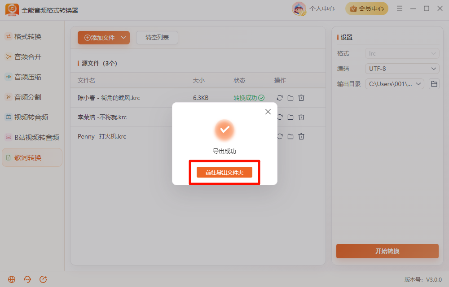449x287 pixels.
Task: Click the app logo in the title bar
Action: point(12,10)
